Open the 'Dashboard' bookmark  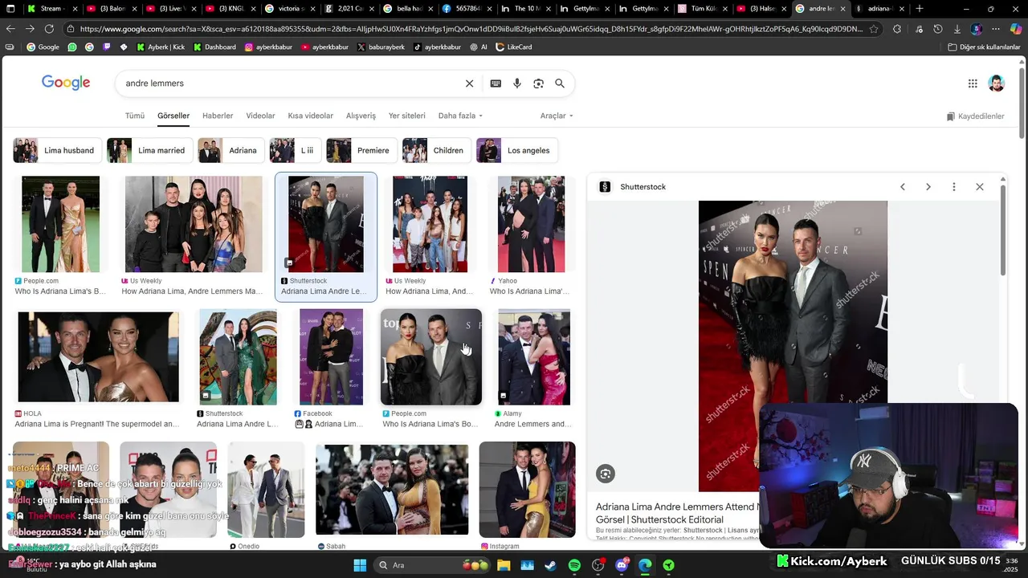[214, 47]
